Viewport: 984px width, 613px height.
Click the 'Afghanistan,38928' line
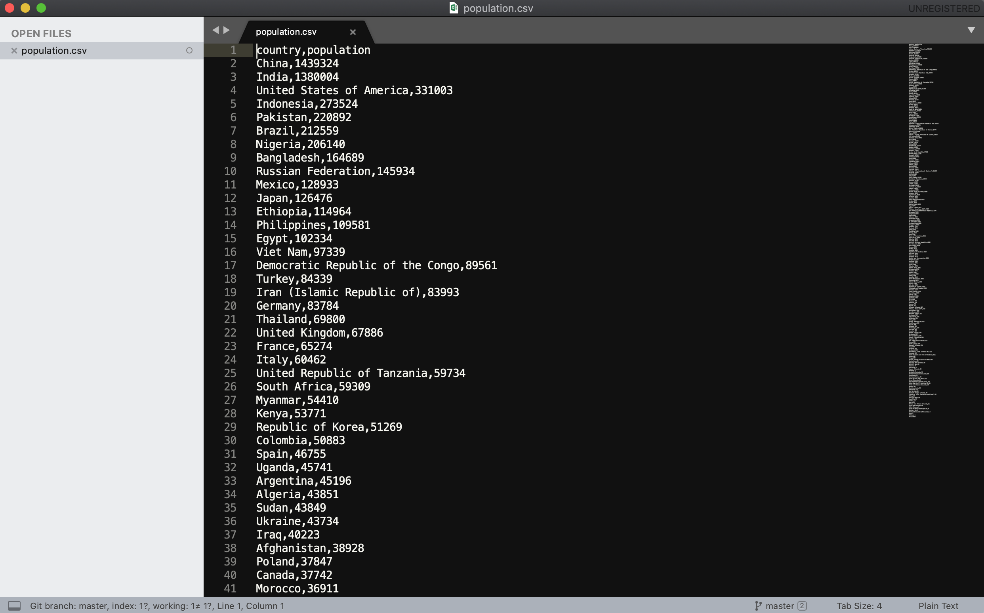[x=310, y=548]
